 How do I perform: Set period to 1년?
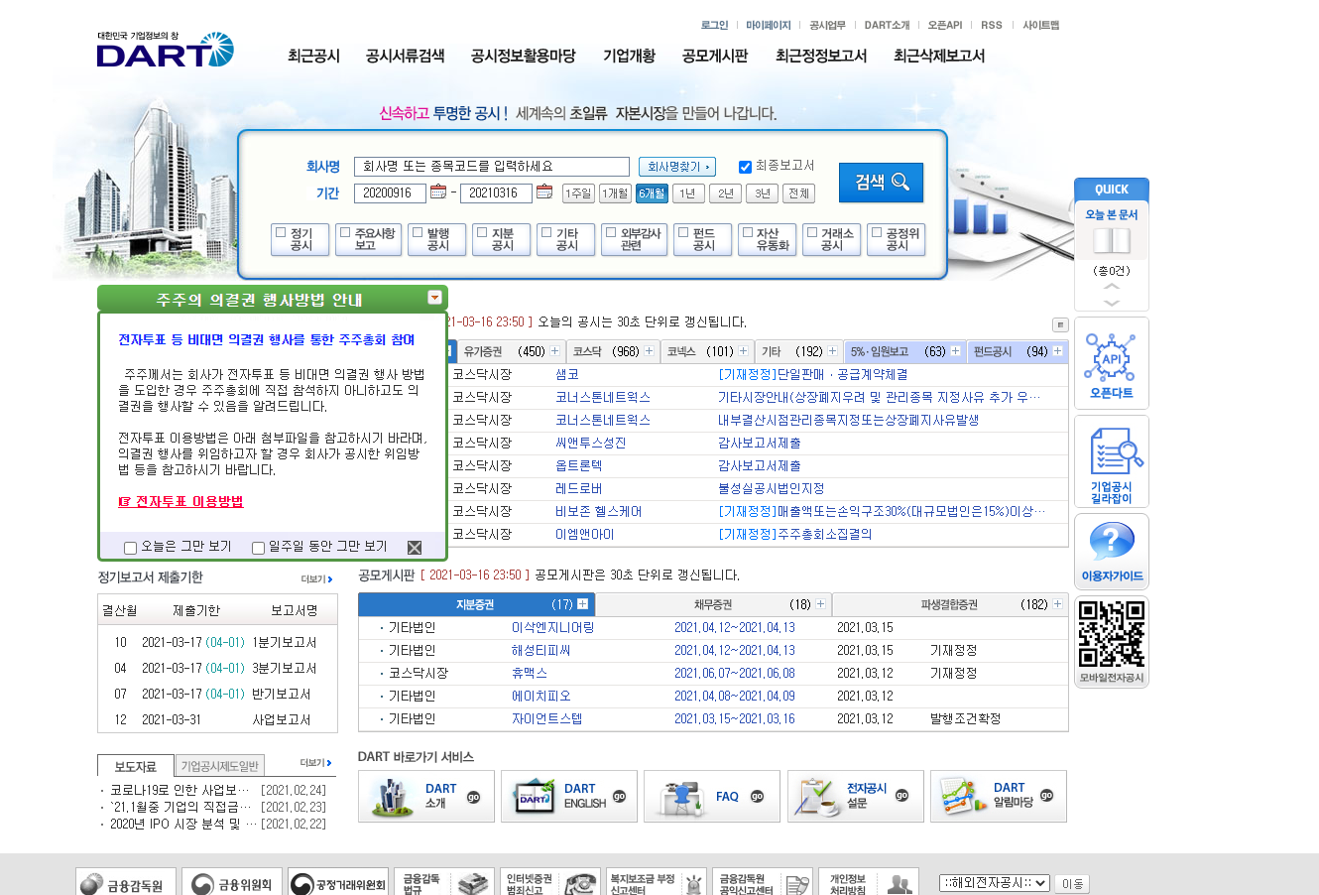(x=688, y=193)
